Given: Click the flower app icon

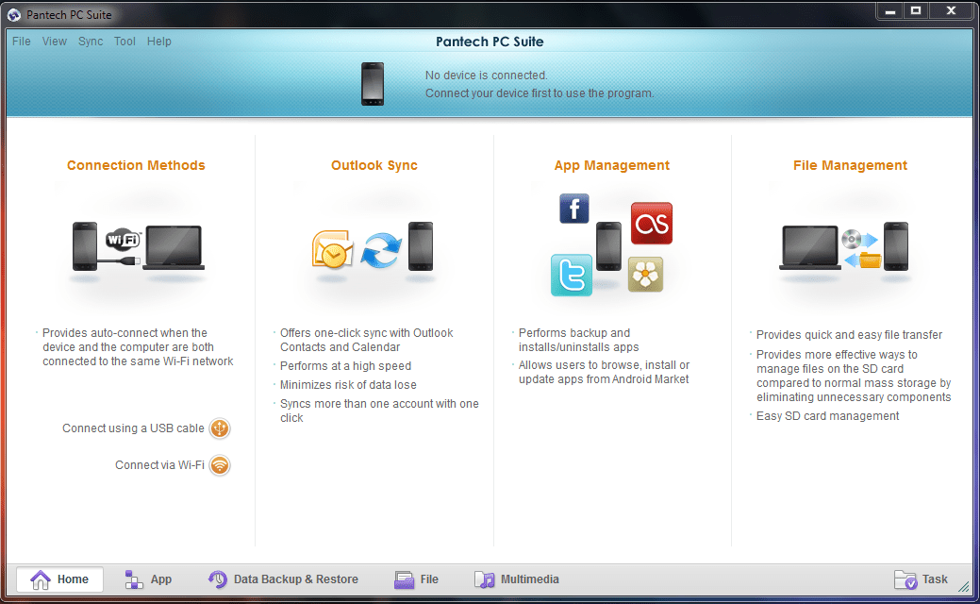Looking at the screenshot, I should (x=645, y=275).
